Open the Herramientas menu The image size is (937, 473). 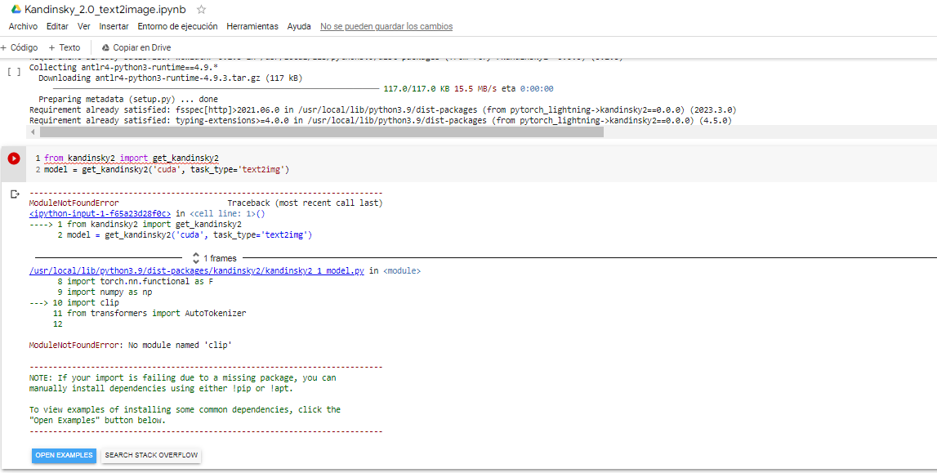coord(252,26)
